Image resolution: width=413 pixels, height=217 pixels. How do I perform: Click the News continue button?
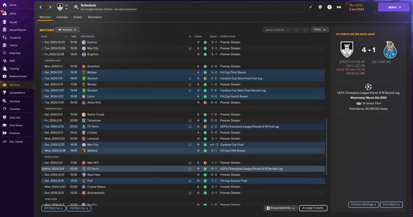(394, 7)
